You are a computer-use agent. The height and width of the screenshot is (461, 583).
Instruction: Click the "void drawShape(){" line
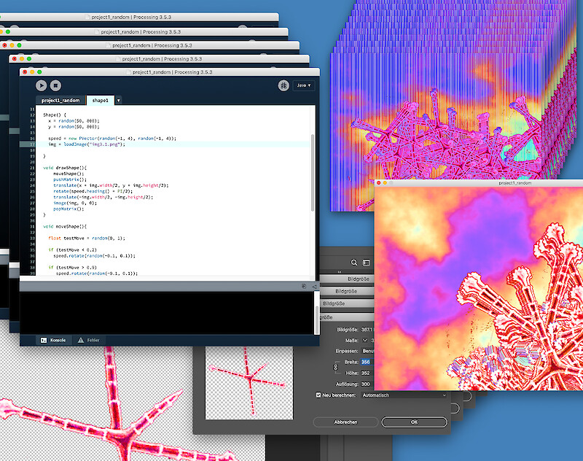click(65, 168)
